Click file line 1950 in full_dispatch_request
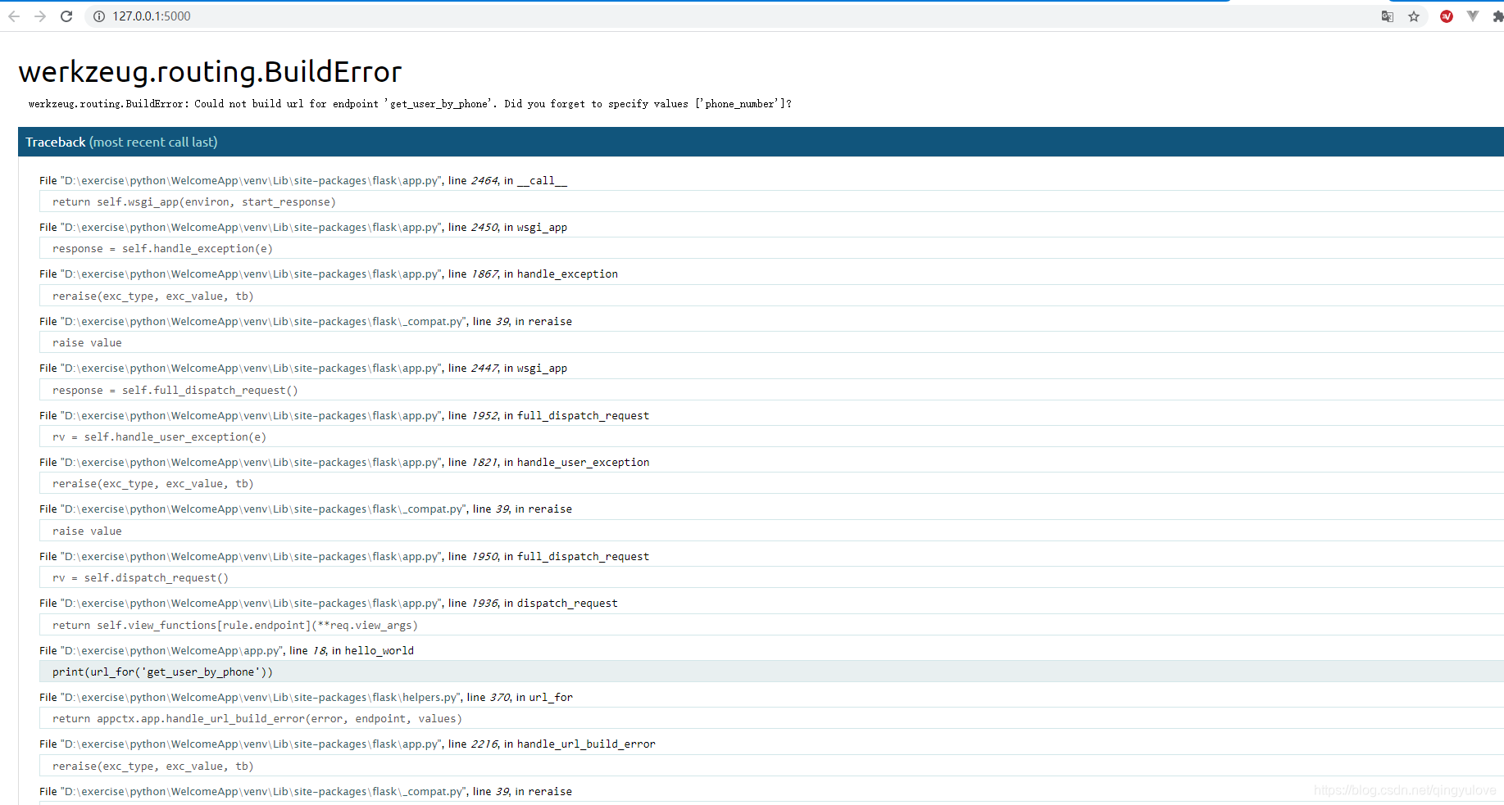Image resolution: width=1504 pixels, height=805 pixels. click(x=344, y=556)
